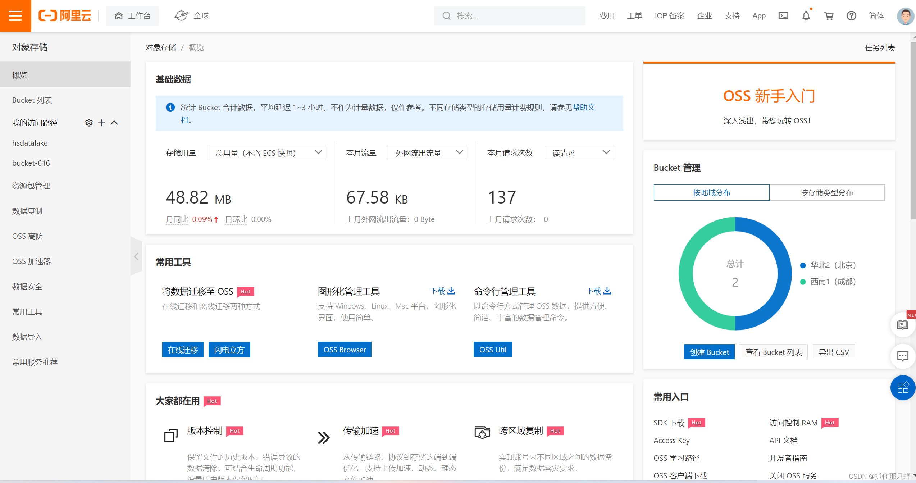This screenshot has height=483, width=916.
Task: Open ICP 备案 menu
Action: click(669, 16)
